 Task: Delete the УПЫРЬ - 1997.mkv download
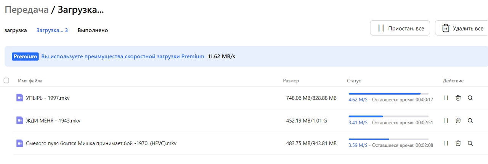(458, 98)
